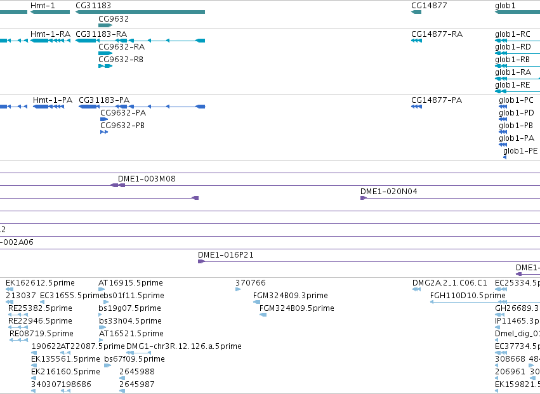Open protein glob1-PE
The width and height of the screenshot is (540, 394).
tap(520, 151)
